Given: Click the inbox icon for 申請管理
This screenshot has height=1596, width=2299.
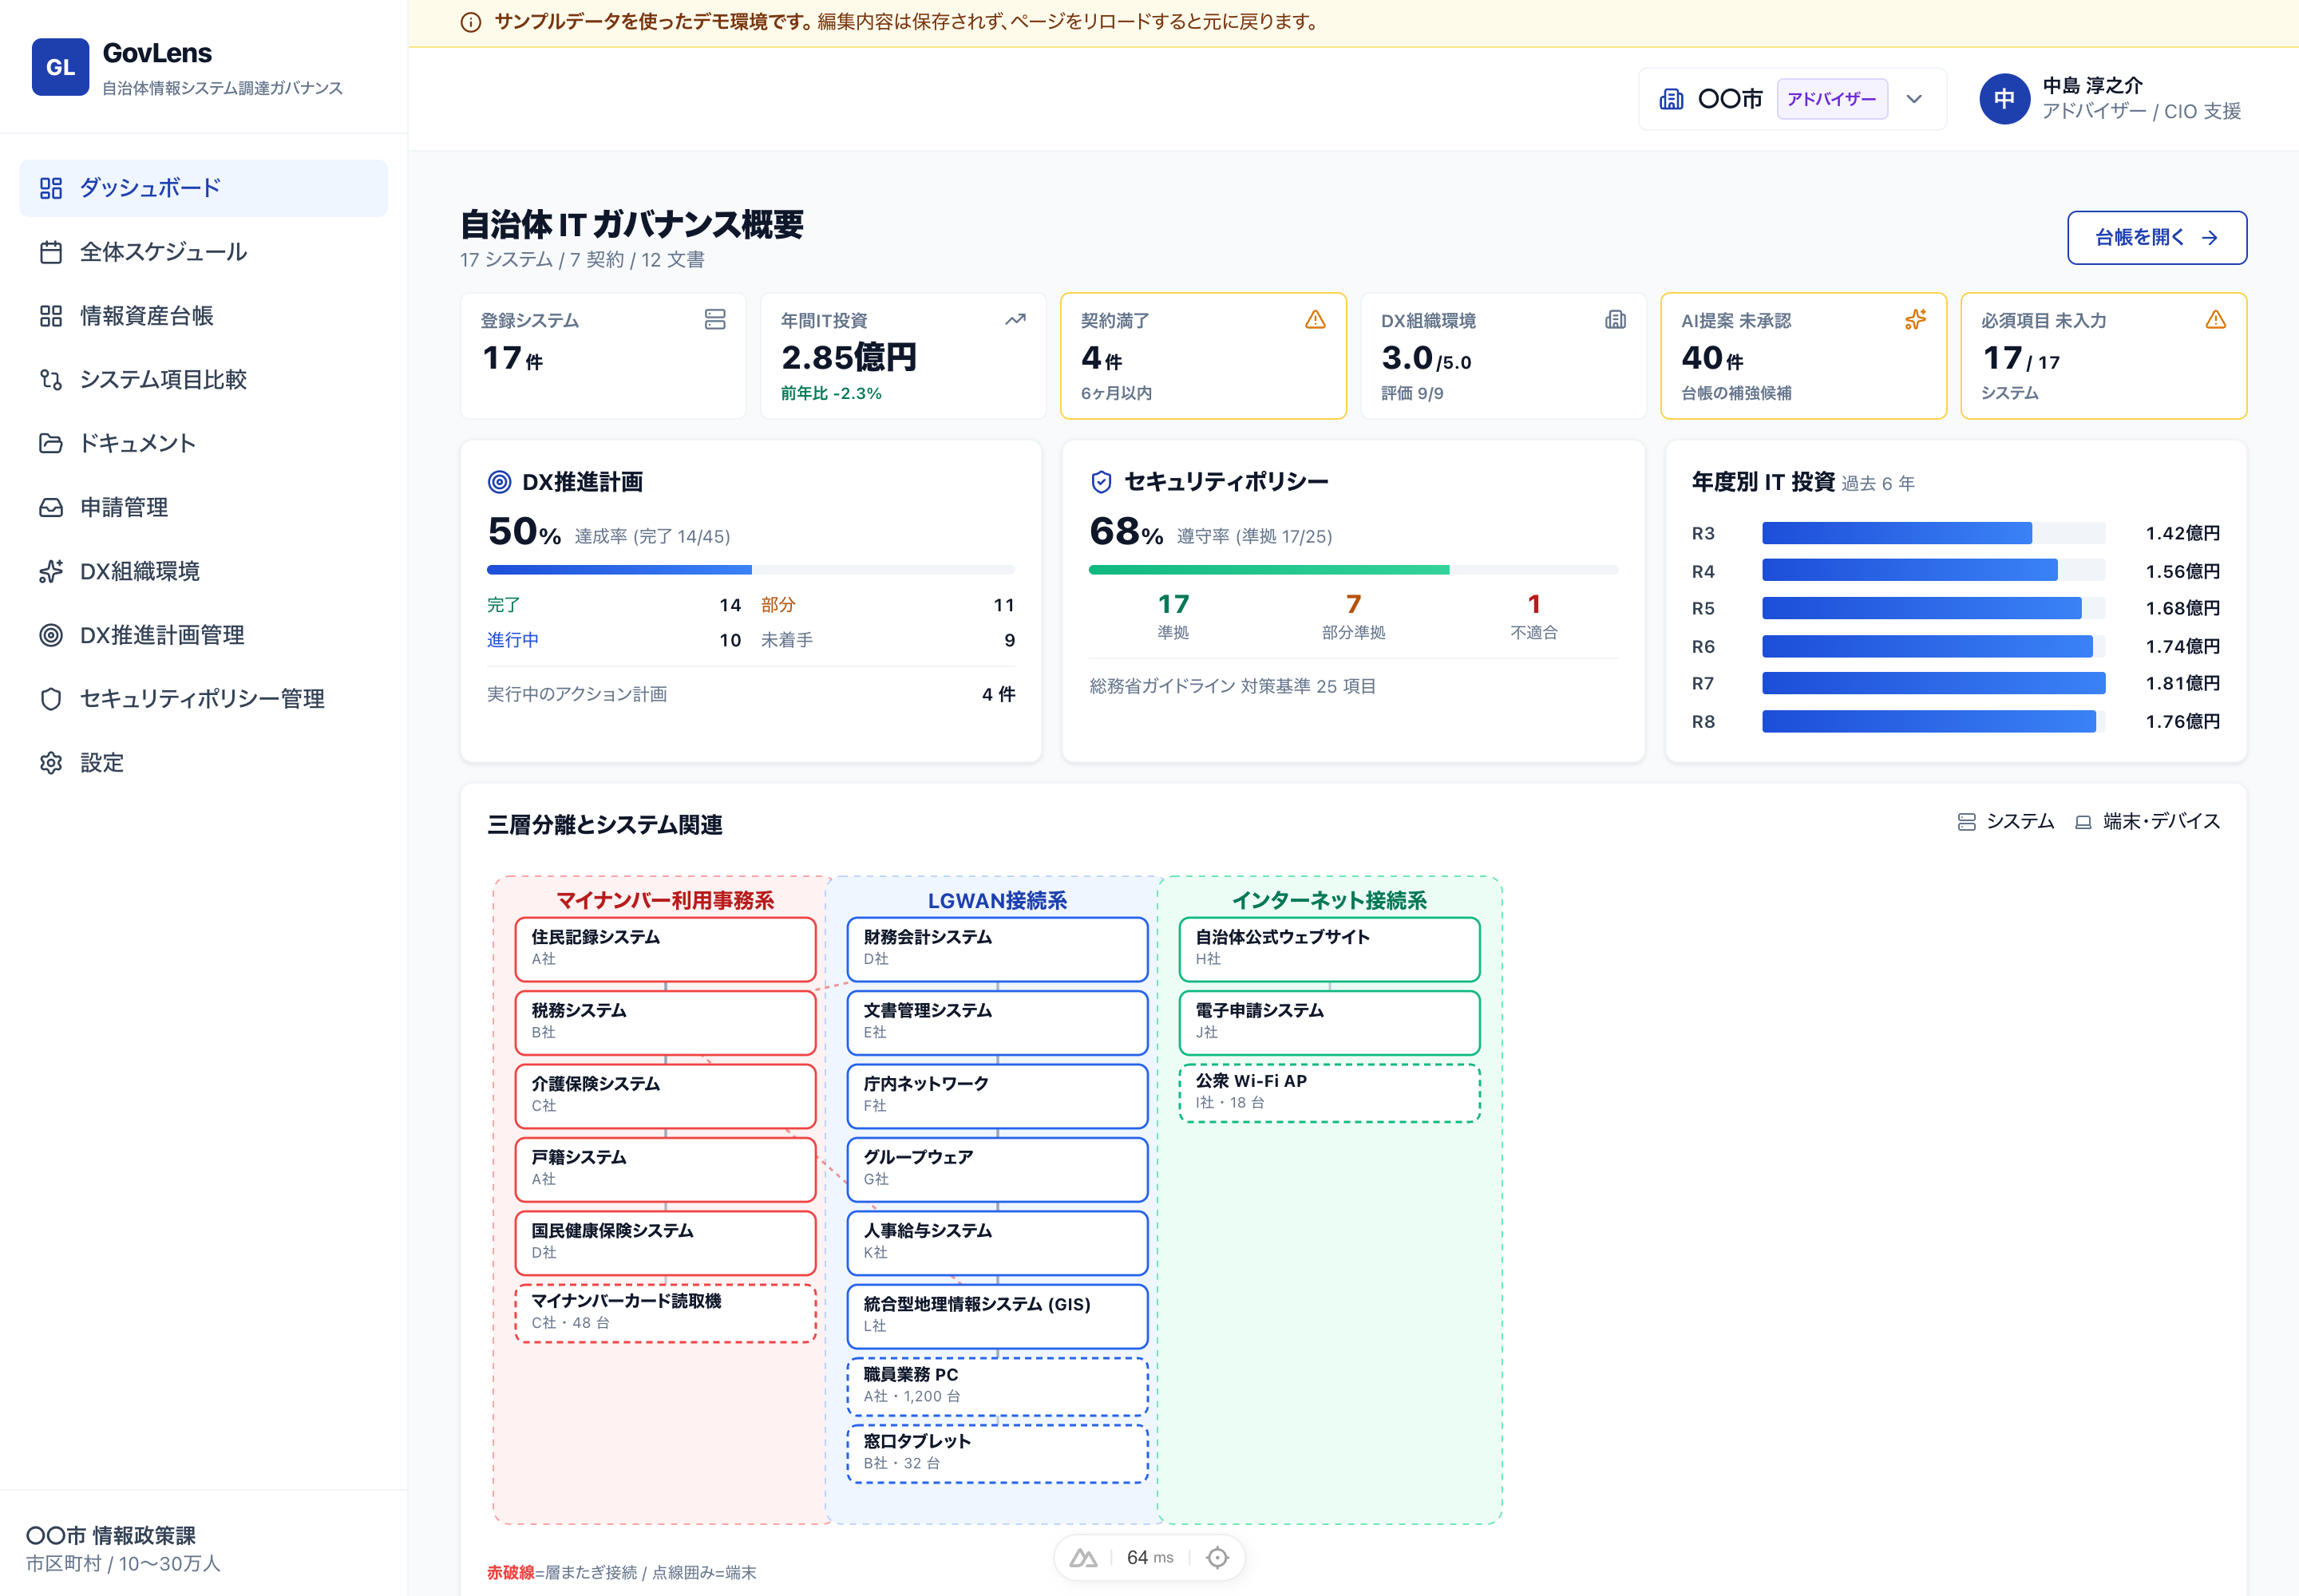Looking at the screenshot, I should (51, 507).
